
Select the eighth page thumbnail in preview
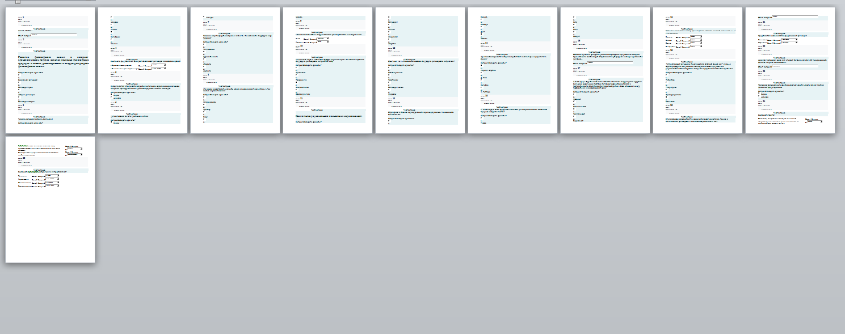[697, 70]
